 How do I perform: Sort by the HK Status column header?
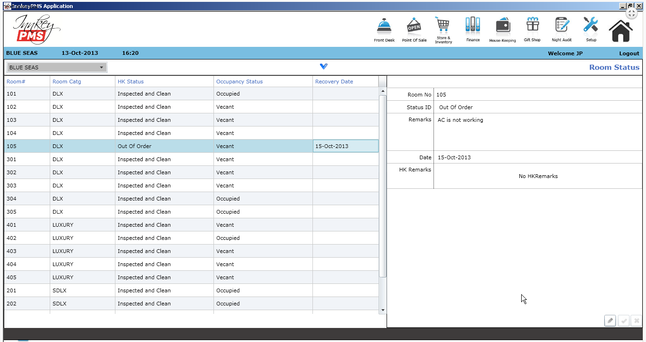click(131, 81)
